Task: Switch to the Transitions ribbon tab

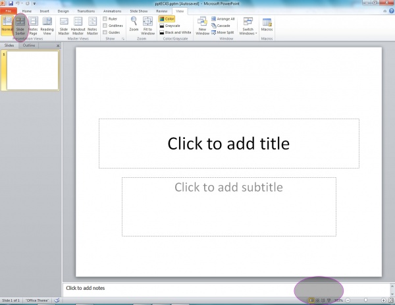Action: (x=86, y=11)
